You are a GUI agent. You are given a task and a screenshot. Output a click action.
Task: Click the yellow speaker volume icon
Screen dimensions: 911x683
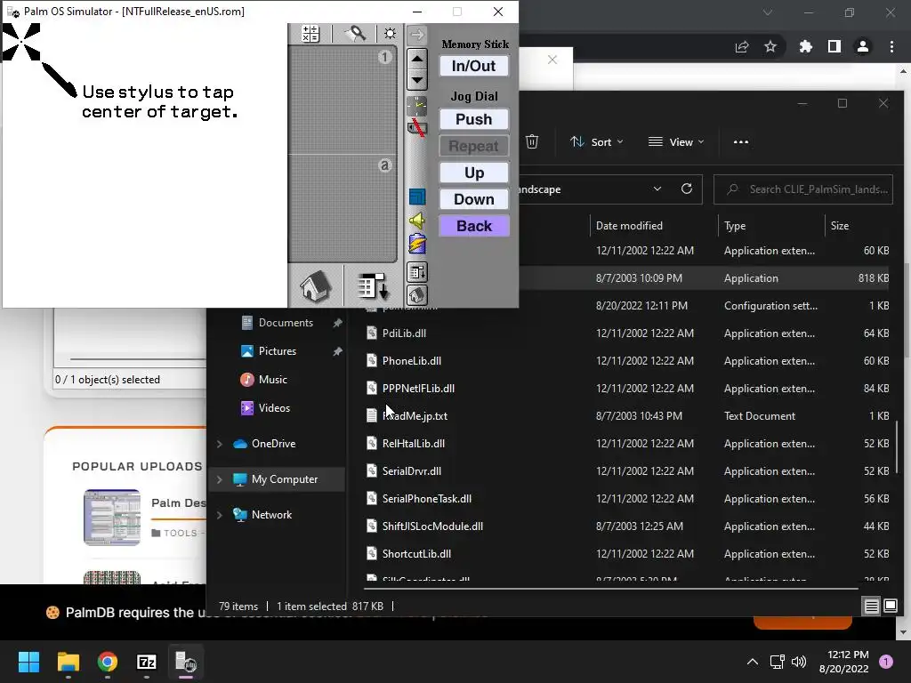417,221
